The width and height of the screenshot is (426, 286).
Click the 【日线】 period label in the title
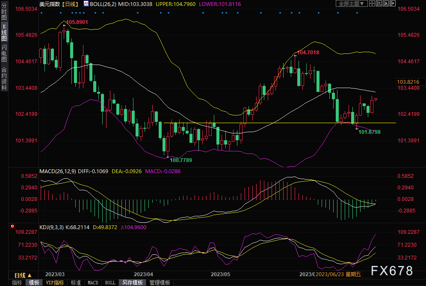(68, 4)
